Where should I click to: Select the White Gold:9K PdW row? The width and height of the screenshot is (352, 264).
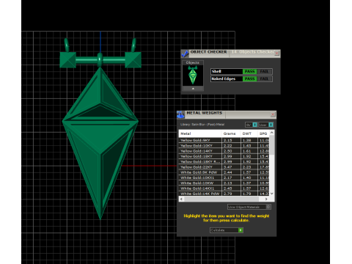pyautogui.click(x=224, y=172)
